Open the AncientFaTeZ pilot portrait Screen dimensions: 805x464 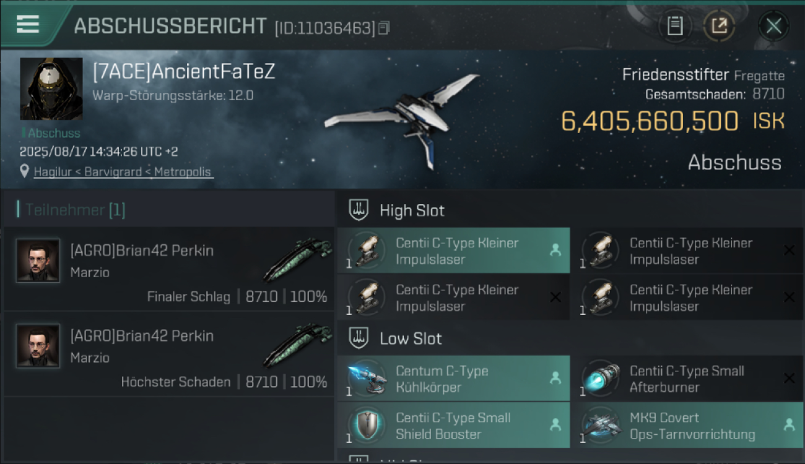point(51,89)
